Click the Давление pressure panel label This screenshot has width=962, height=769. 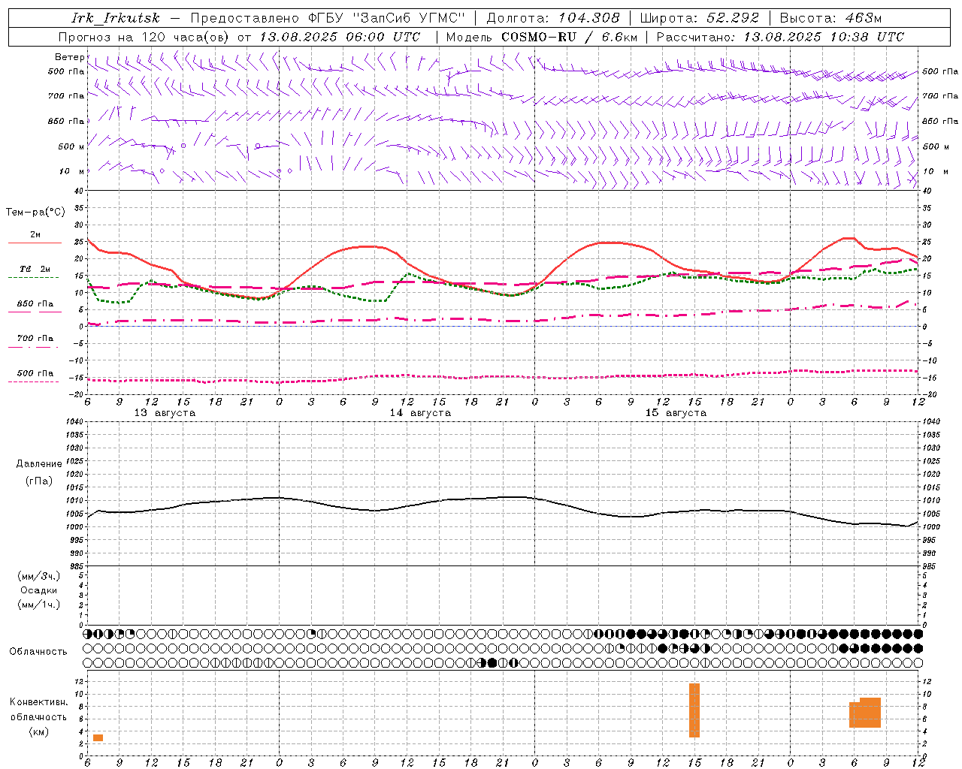pos(39,464)
